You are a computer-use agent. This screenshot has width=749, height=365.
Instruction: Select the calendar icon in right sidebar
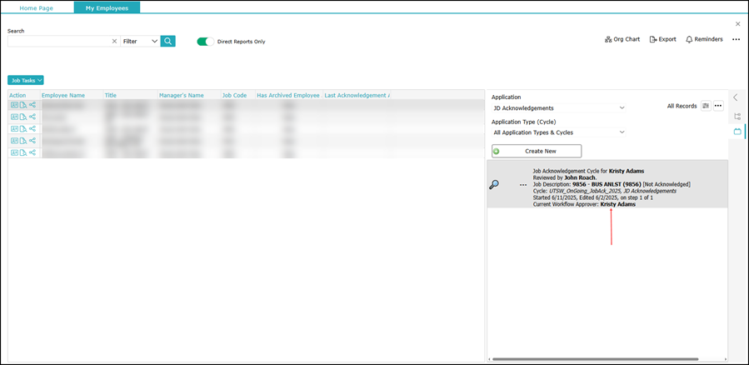[737, 132]
